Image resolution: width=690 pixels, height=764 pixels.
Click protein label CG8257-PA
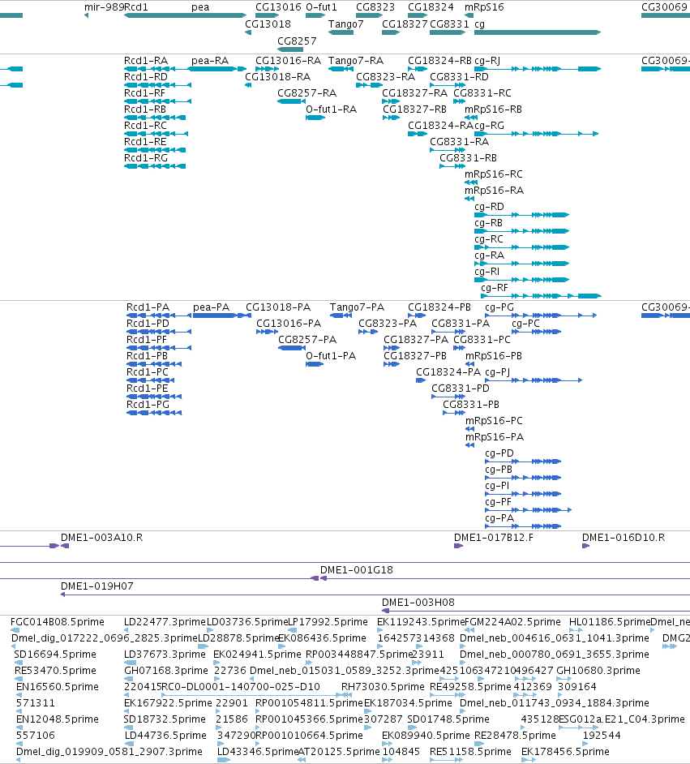pyautogui.click(x=307, y=340)
